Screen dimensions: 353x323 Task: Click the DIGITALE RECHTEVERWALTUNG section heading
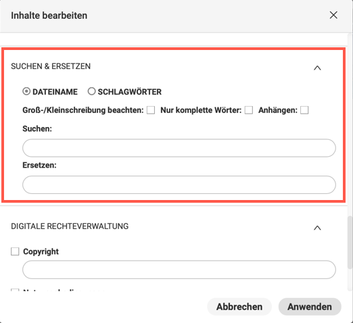(x=70, y=226)
